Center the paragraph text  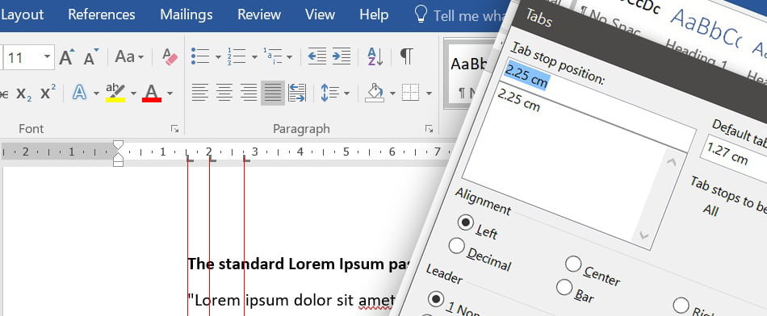[x=224, y=93]
